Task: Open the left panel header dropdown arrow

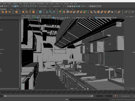Action: [x=19, y=20]
